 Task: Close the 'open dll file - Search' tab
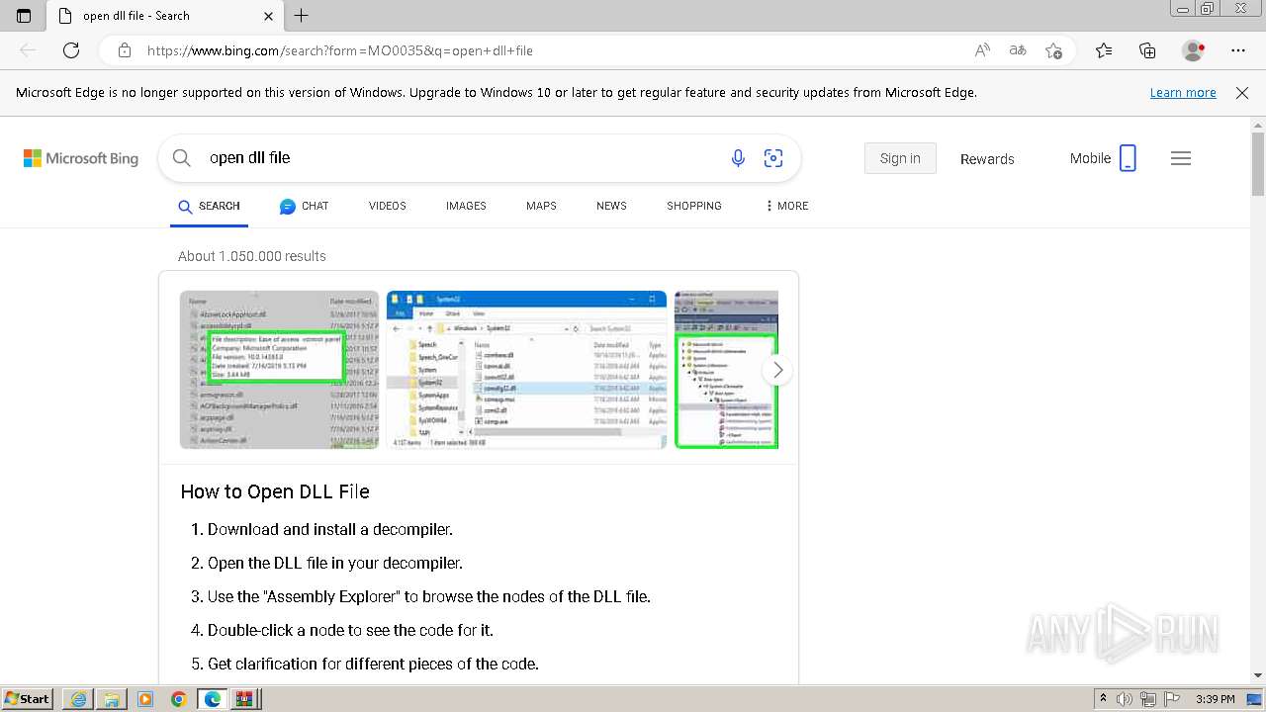268,16
